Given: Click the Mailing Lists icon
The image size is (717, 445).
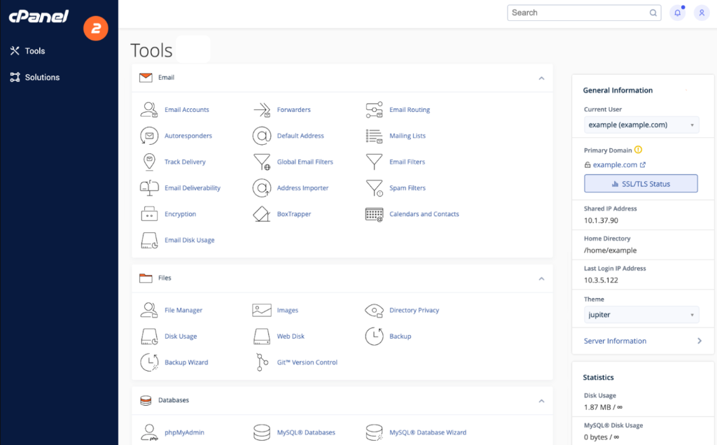Looking at the screenshot, I should pos(374,136).
